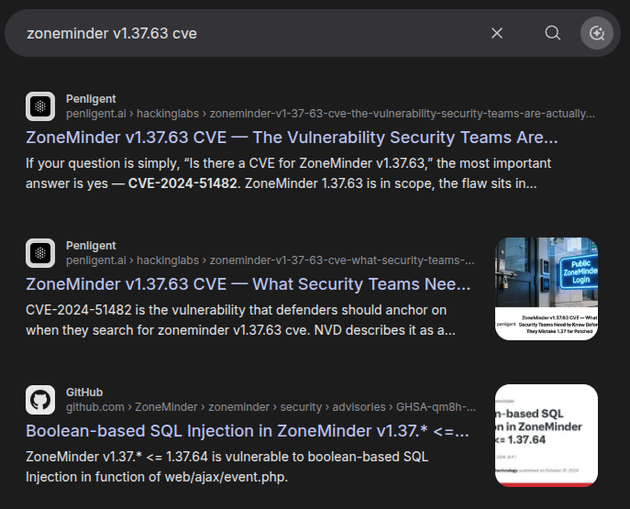Click the 'GitHub' site name label
This screenshot has width=630, height=509.
[84, 393]
